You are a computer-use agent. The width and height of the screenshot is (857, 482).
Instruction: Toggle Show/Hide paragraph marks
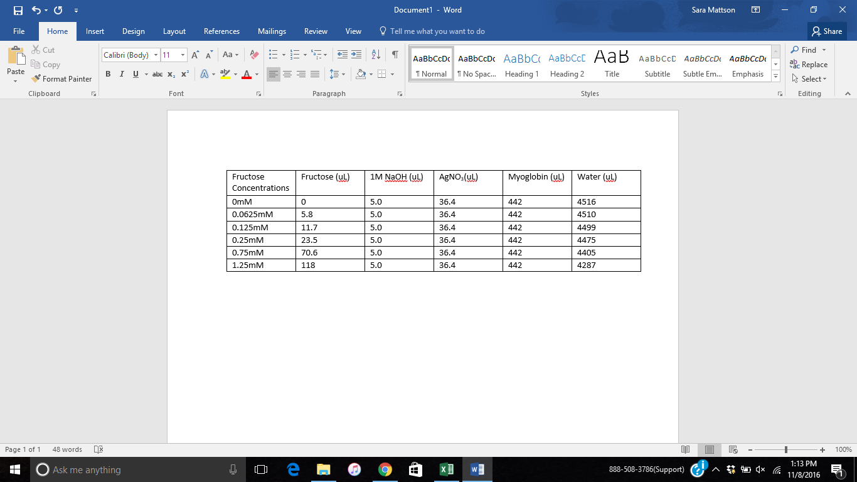(x=395, y=55)
